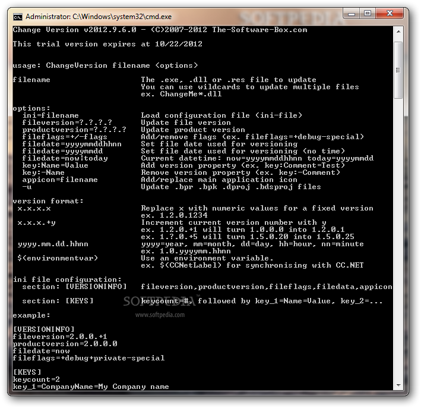Click the 'Change Version v2012.9.6.0' header line
This screenshot has width=421, height=408.
pos(160,30)
